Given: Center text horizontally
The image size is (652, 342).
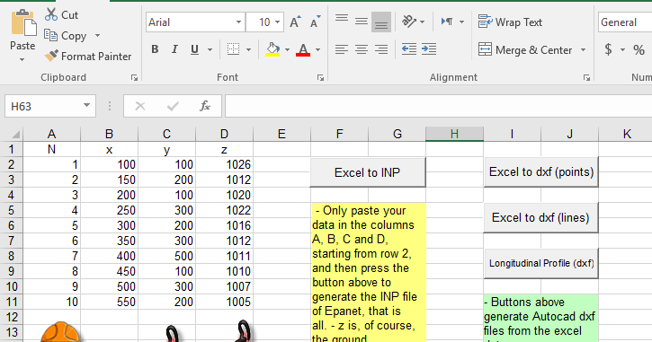Looking at the screenshot, I should click(x=362, y=49).
